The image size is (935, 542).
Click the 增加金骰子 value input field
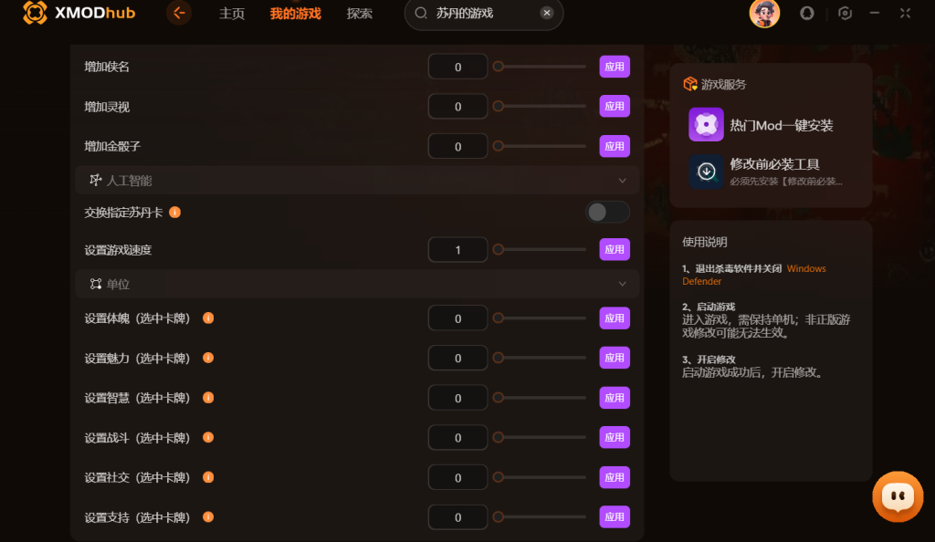tap(457, 147)
